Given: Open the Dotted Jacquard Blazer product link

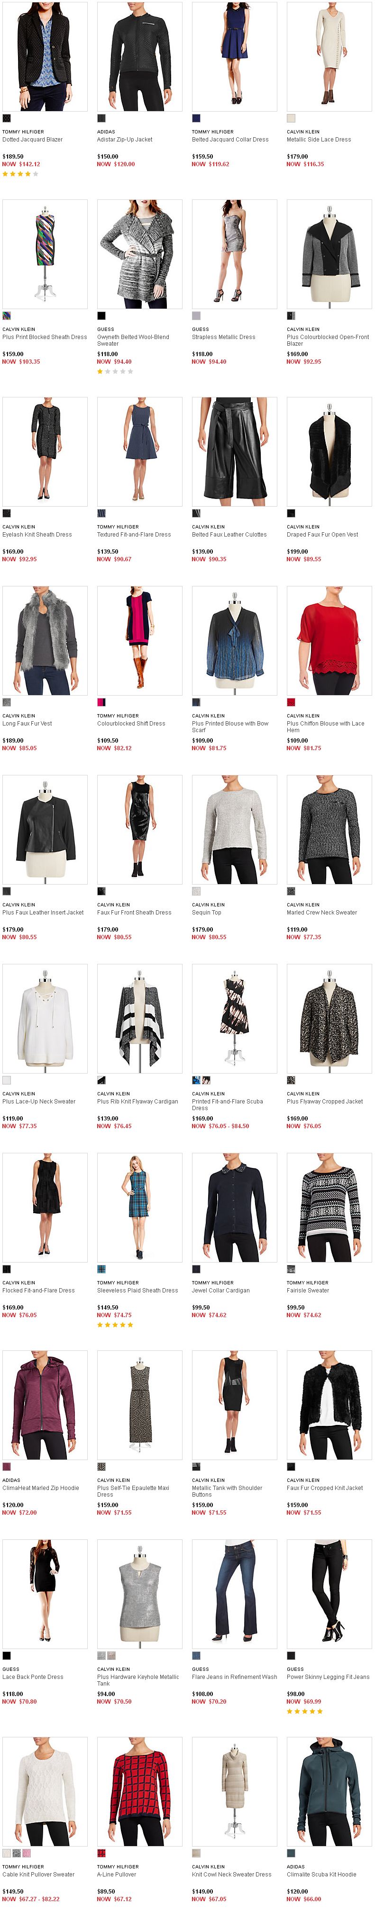Looking at the screenshot, I should [x=32, y=140].
